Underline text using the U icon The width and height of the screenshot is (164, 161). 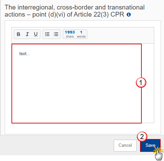(36, 34)
